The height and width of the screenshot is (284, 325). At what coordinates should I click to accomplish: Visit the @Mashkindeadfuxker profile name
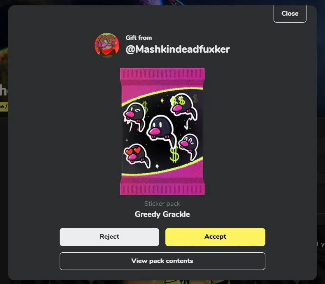(178, 49)
